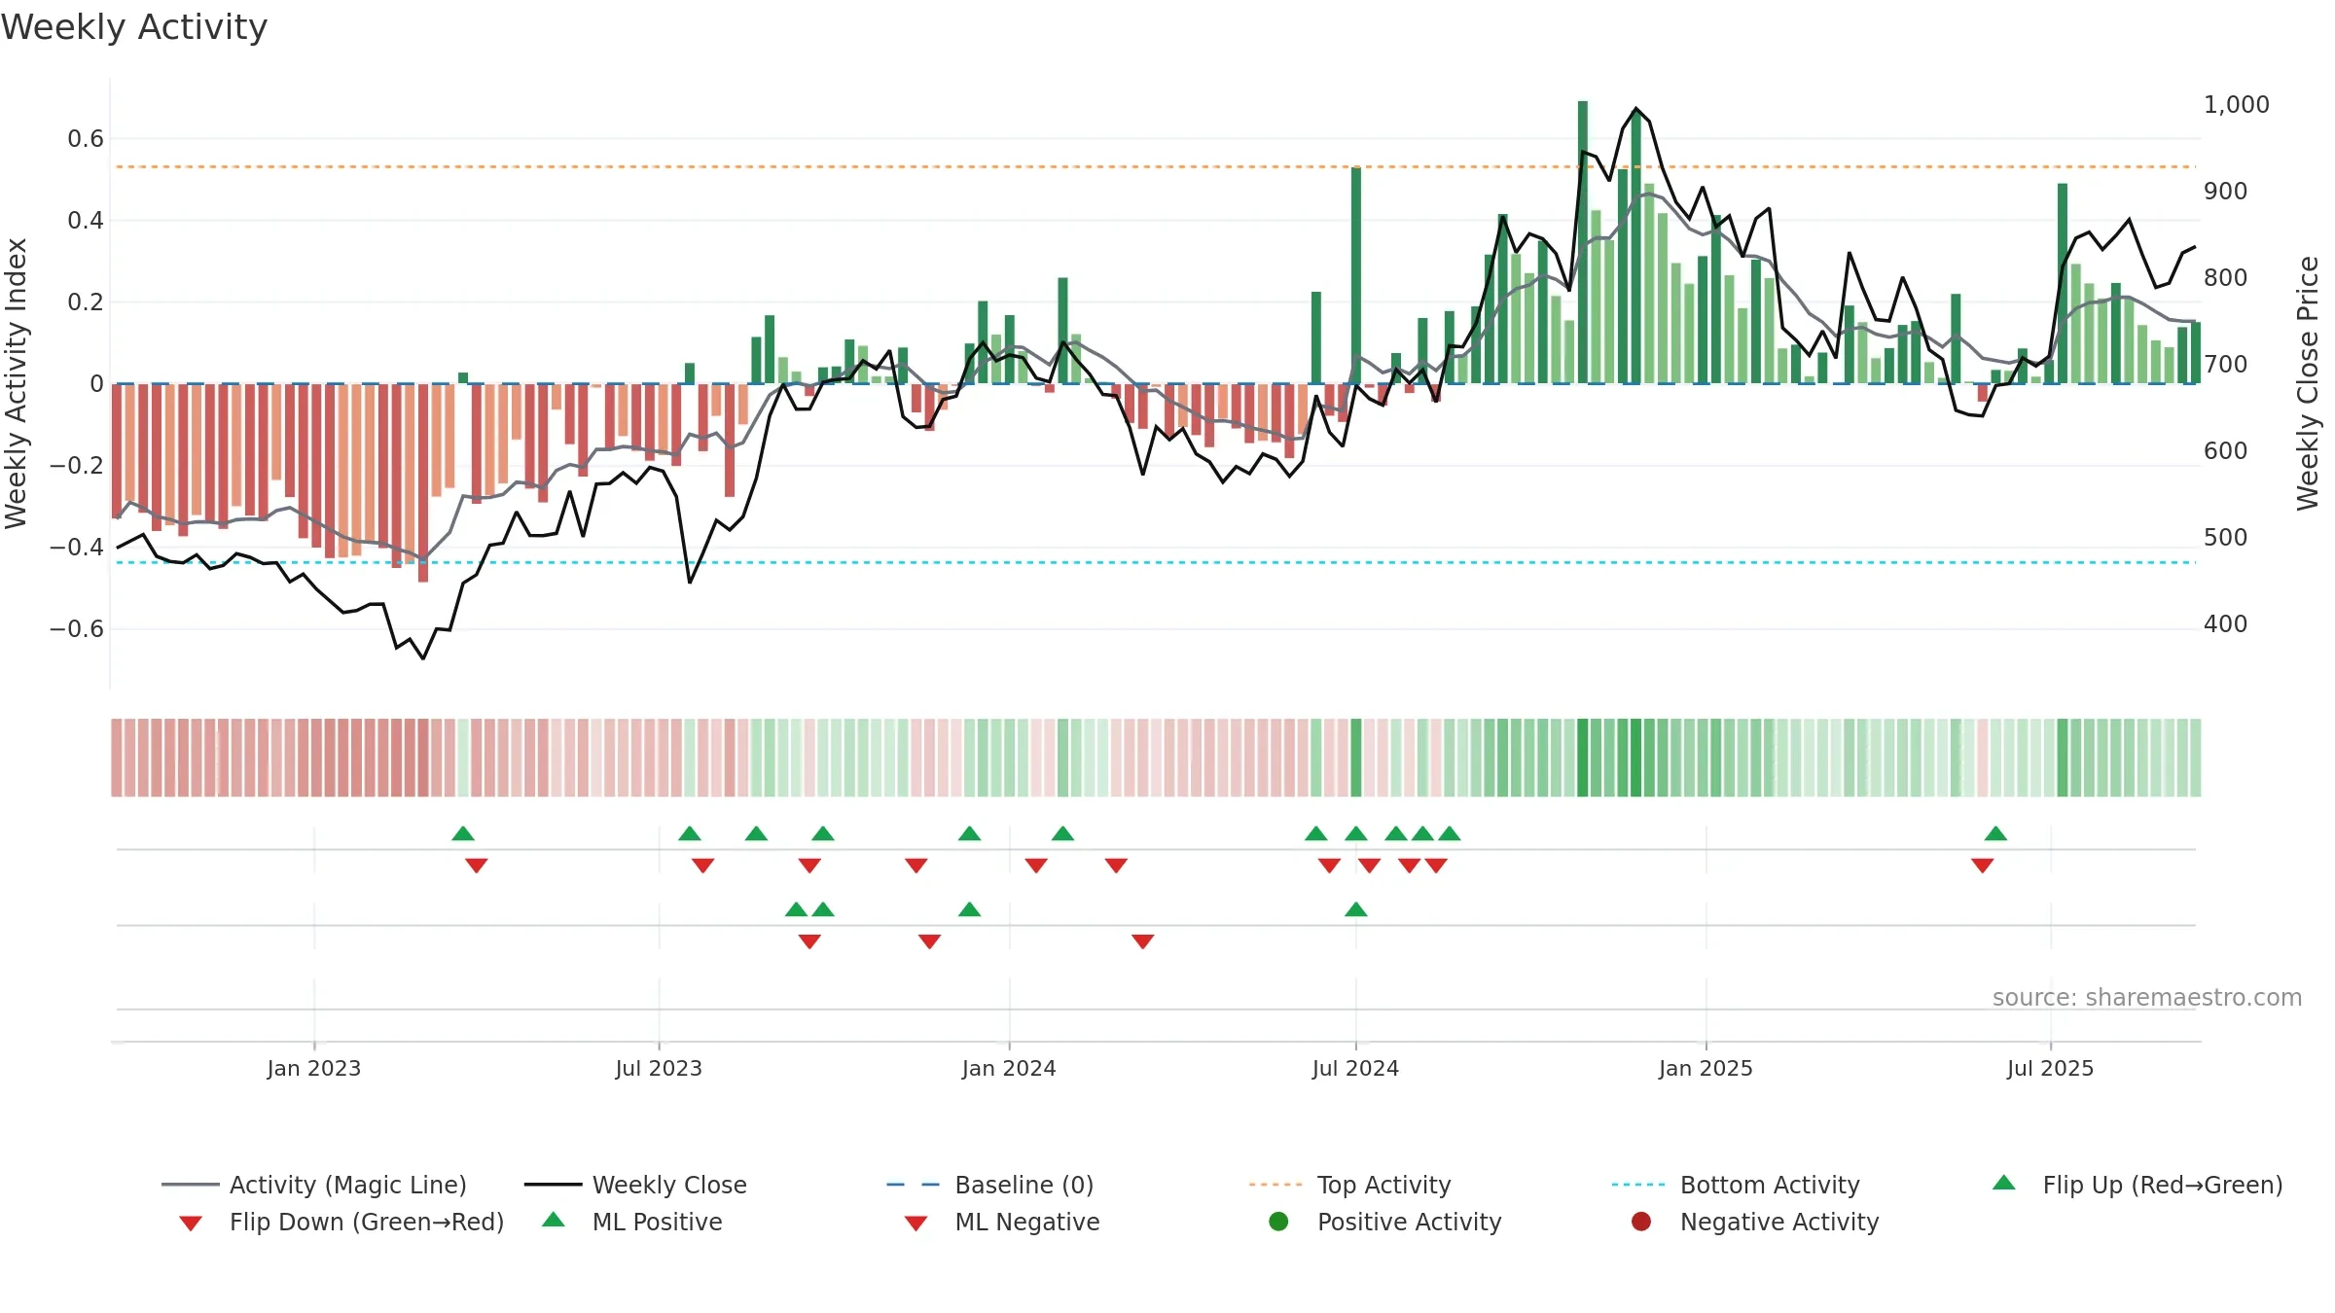Image resolution: width=2335 pixels, height=1313 pixels.
Task: Click the 400 price axis tick
Action: (2225, 623)
